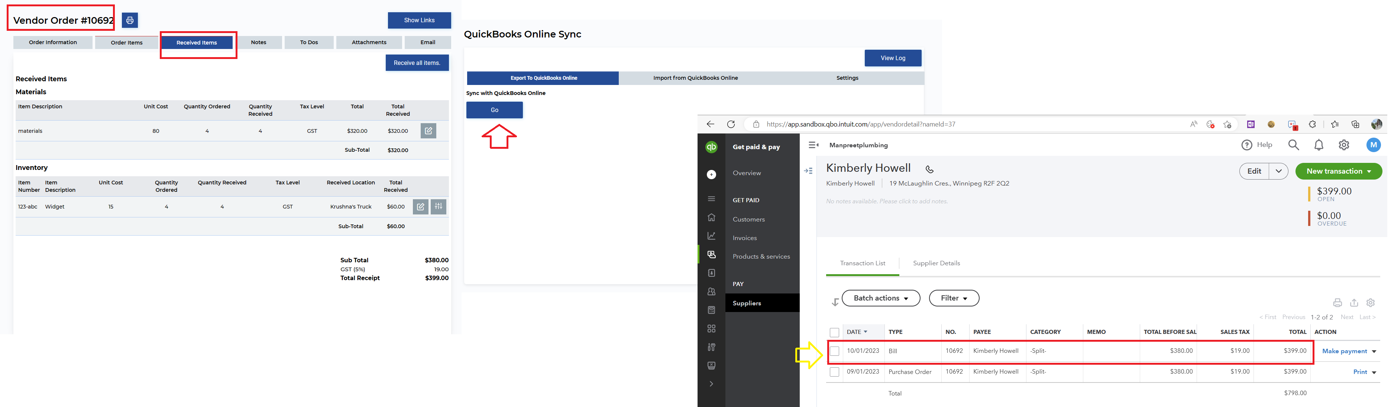Open the New transaction dropdown

coord(1338,171)
